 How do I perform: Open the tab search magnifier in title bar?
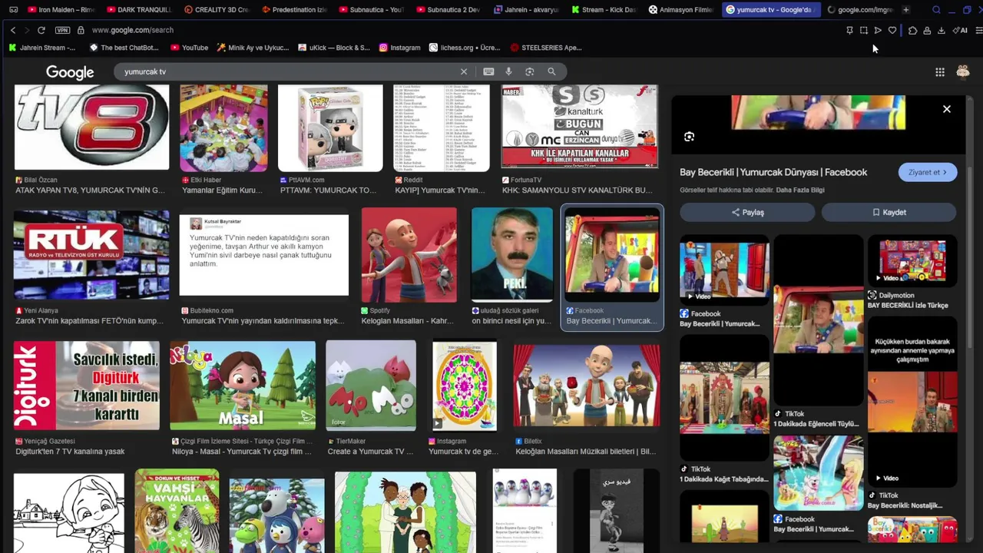[936, 10]
